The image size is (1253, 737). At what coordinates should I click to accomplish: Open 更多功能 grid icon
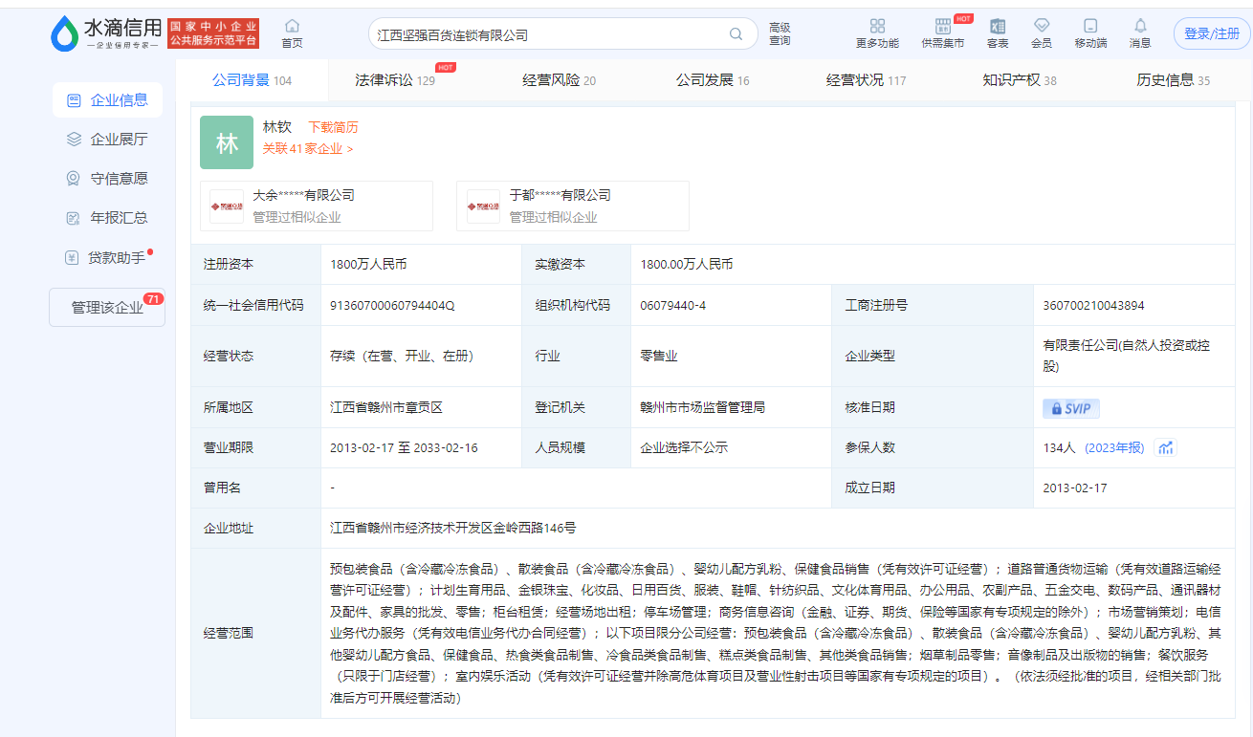(x=877, y=26)
